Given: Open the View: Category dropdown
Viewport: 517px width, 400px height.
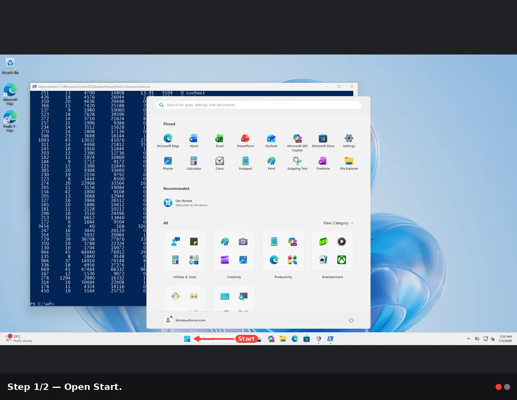Looking at the screenshot, I should (338, 223).
